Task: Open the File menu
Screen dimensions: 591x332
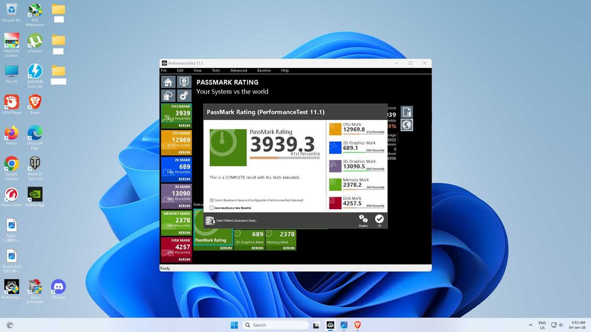Action: 164,70
